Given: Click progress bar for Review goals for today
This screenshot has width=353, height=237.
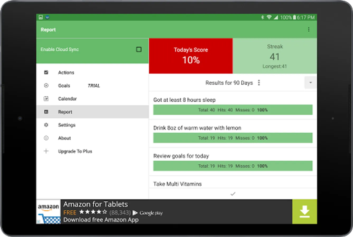Looking at the screenshot, I should tap(233, 166).
